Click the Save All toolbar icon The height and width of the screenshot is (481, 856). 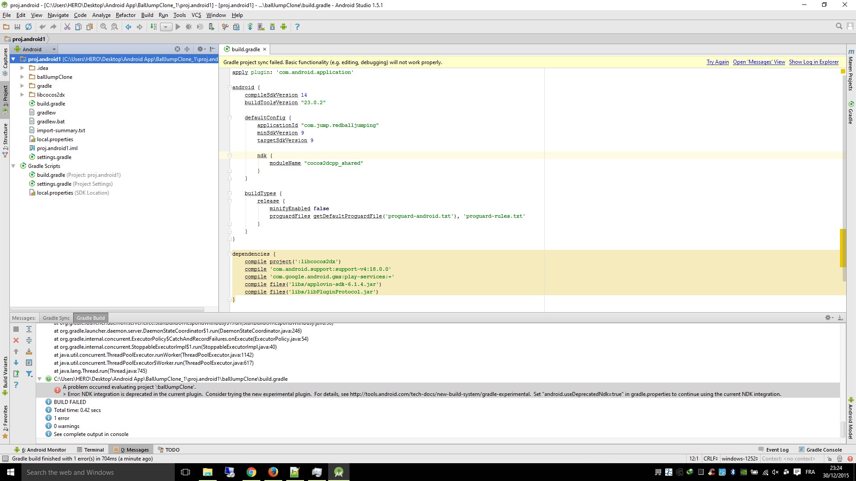pyautogui.click(x=17, y=27)
